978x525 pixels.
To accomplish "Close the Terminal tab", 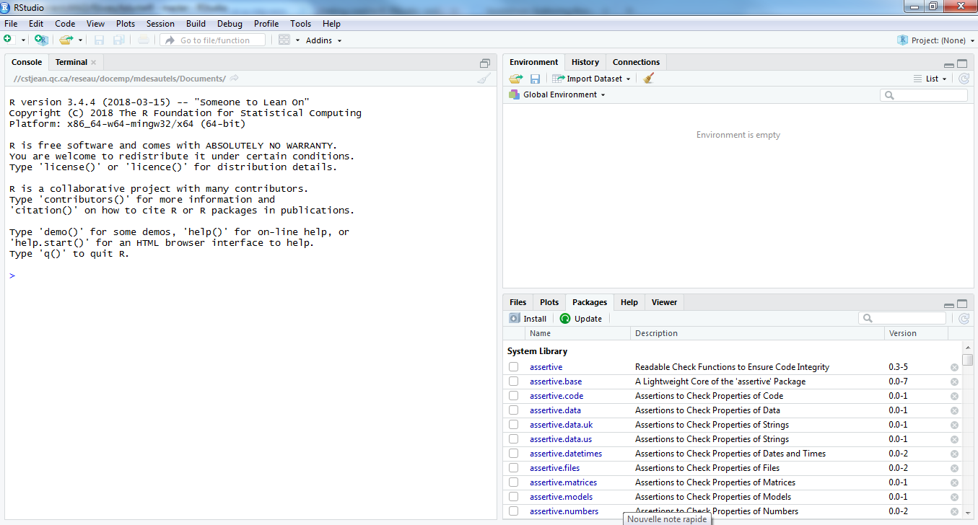I will pyautogui.click(x=93, y=62).
